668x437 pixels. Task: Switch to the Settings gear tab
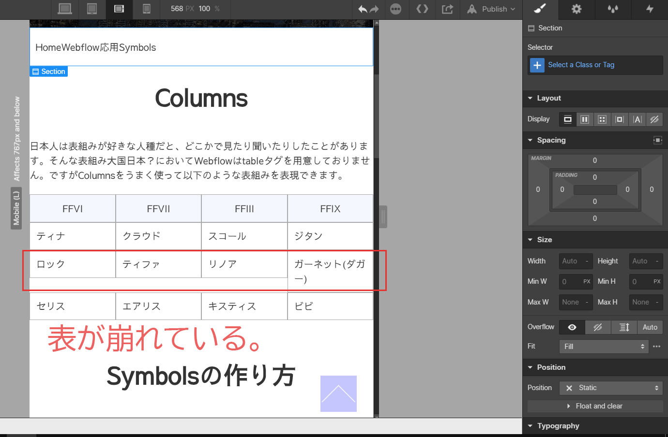pos(577,9)
